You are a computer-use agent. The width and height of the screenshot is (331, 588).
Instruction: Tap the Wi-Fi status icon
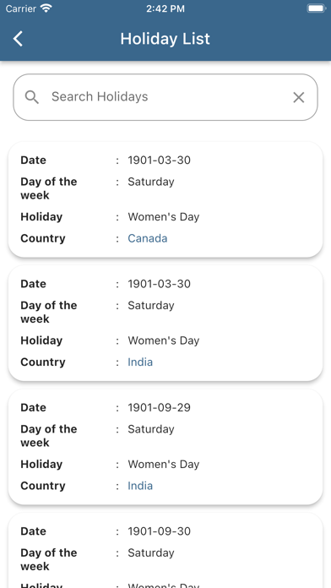pos(46,8)
